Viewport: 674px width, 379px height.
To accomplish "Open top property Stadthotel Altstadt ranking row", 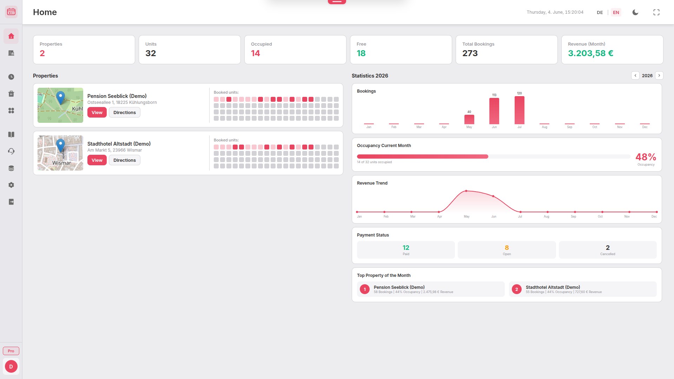I will click(x=583, y=289).
